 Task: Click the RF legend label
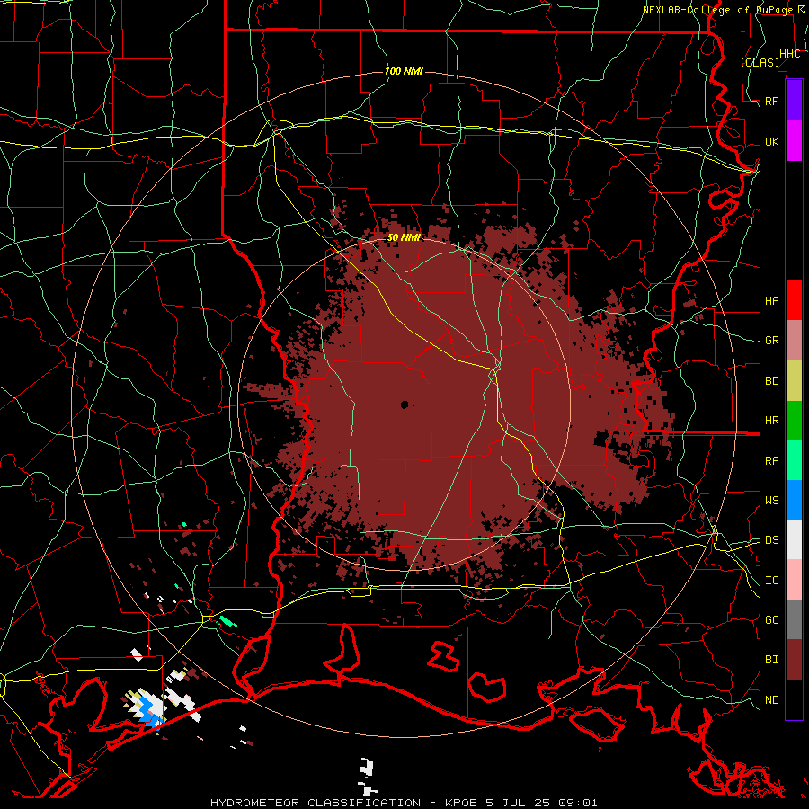tap(772, 102)
